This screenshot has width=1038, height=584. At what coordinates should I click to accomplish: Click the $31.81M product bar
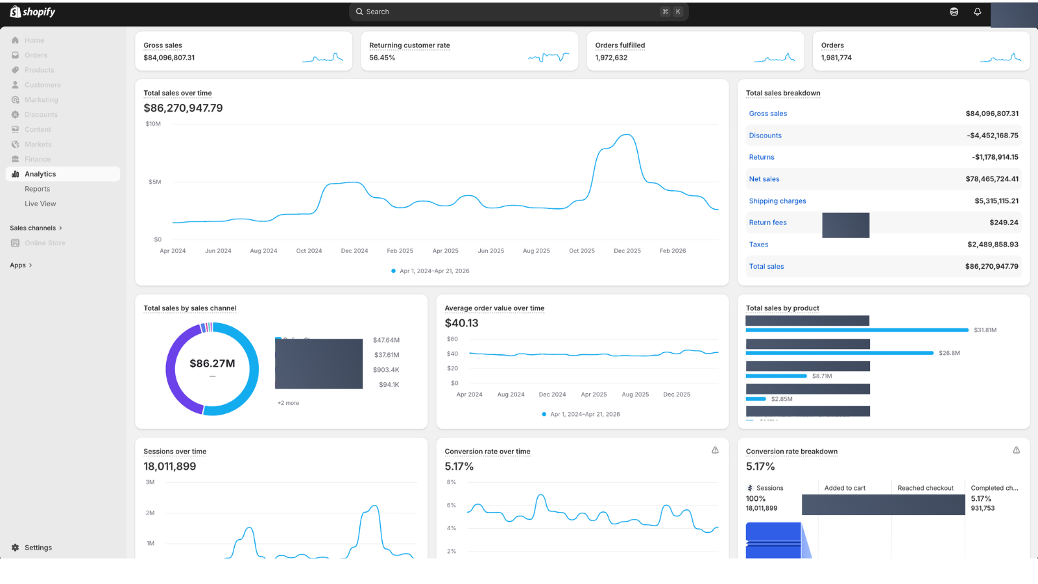pyautogui.click(x=857, y=330)
